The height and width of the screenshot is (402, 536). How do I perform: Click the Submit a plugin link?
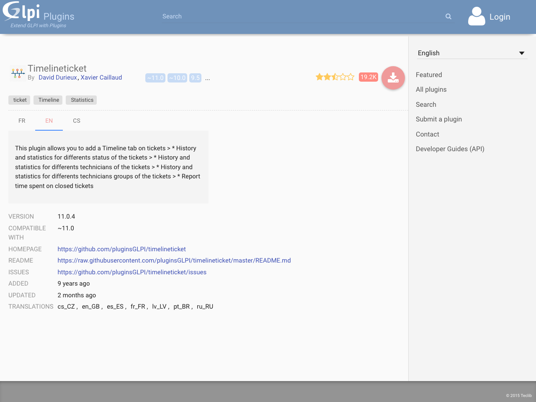[x=439, y=119]
